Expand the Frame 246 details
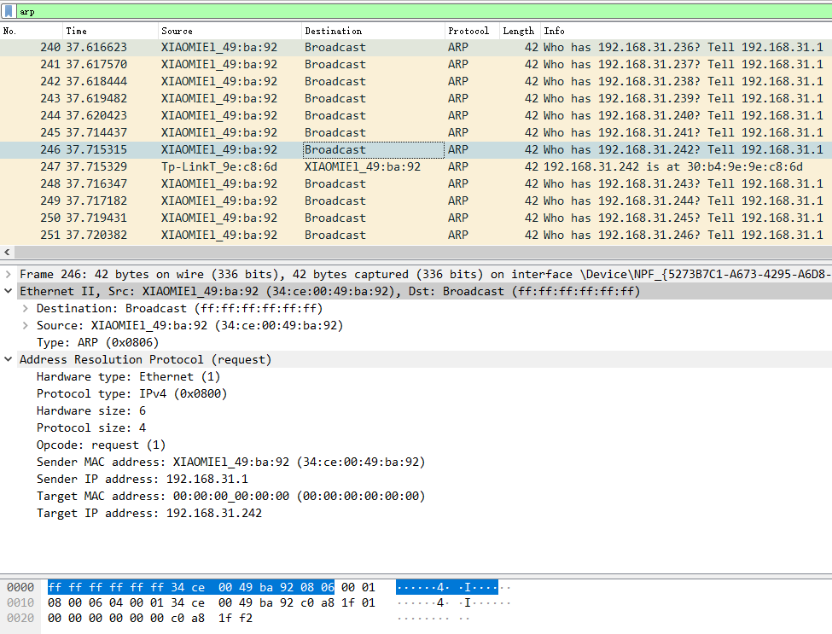 point(9,274)
